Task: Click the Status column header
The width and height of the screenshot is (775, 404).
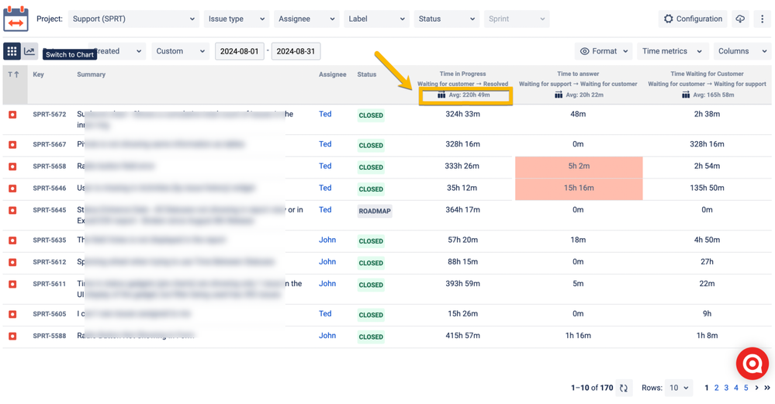Action: [367, 74]
